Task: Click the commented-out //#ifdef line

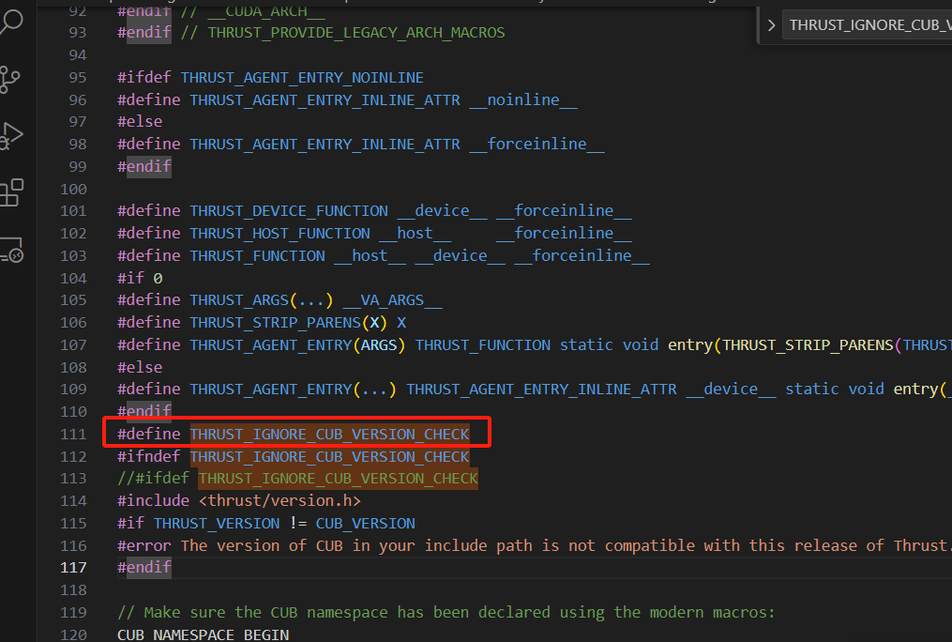Action: tap(155, 478)
